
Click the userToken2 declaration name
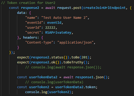39,87
